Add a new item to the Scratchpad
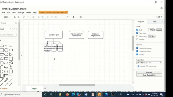 pyautogui.click(x=12, y=29)
